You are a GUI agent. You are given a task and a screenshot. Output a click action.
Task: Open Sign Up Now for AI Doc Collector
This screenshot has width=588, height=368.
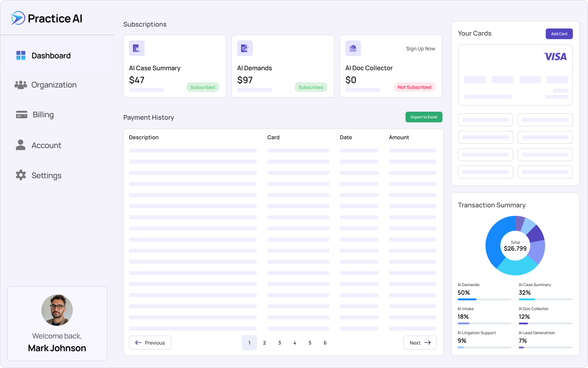(420, 49)
